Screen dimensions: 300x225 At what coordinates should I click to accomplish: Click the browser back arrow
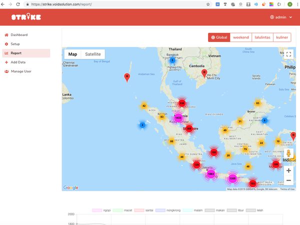[2, 4]
